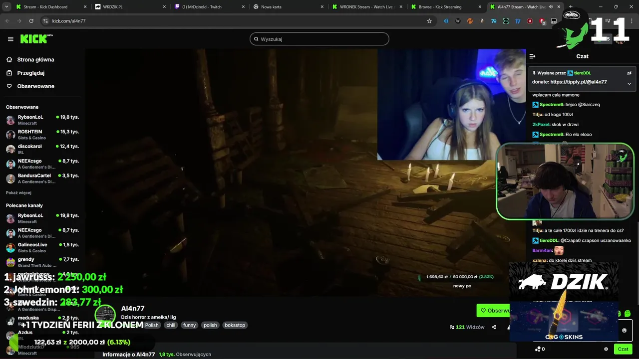This screenshot has height=359, width=639.
Task: Share the stream via share icon
Action: [x=494, y=327]
